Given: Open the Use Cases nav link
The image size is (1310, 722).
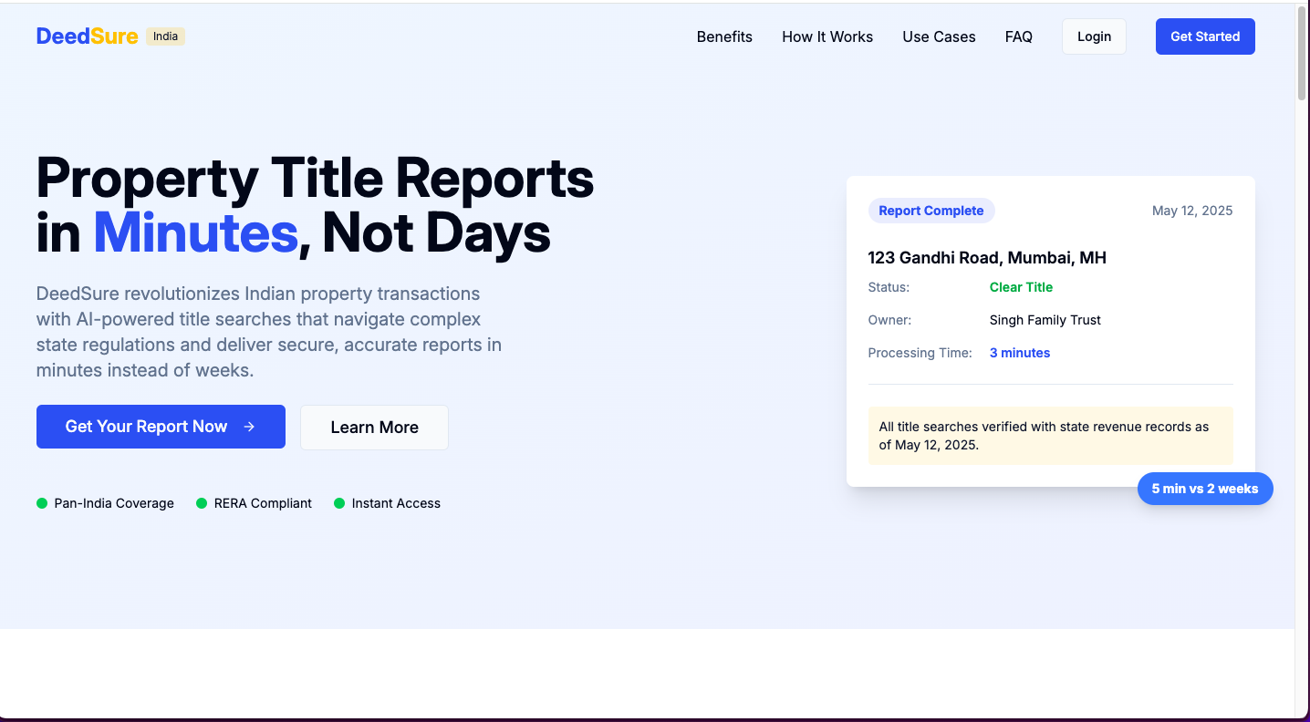Looking at the screenshot, I should tap(939, 36).
